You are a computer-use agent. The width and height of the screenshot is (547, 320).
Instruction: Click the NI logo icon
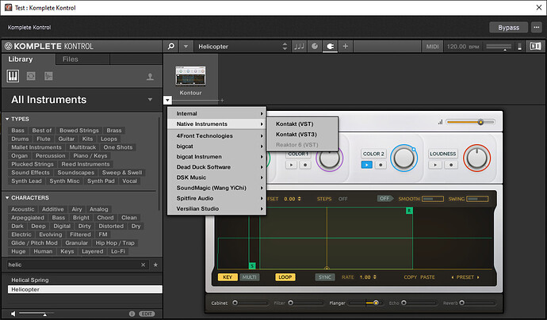(x=535, y=46)
